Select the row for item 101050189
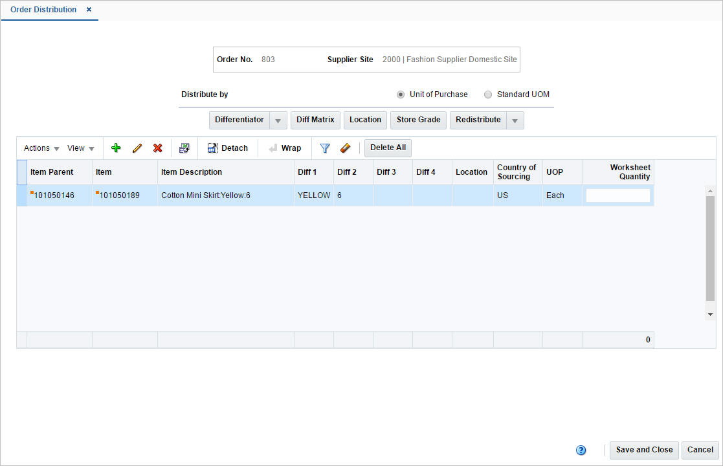This screenshot has width=723, height=466. [x=124, y=195]
